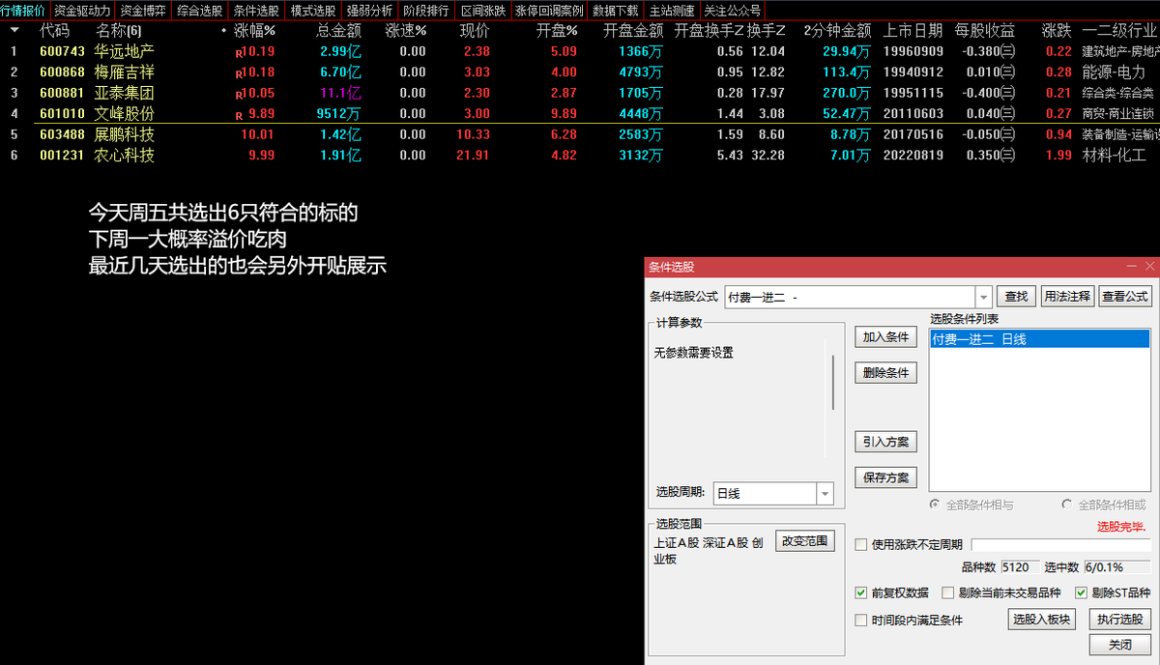Click the 选股入板块 button

pos(1042,620)
